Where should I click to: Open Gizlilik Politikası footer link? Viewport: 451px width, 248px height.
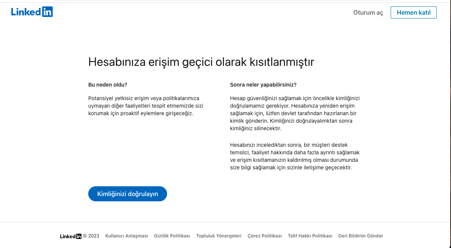pos(172,236)
